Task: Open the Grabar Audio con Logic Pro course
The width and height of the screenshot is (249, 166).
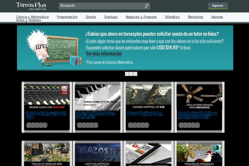Action: [x=47, y=107]
